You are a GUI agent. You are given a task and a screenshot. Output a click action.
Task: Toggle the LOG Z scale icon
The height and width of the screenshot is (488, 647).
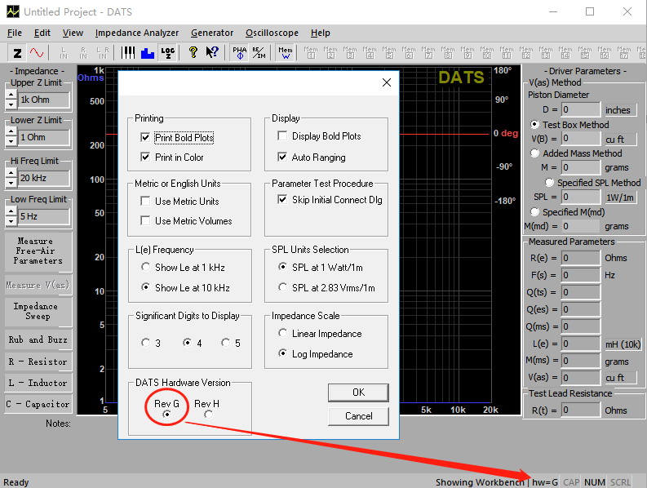(x=167, y=53)
